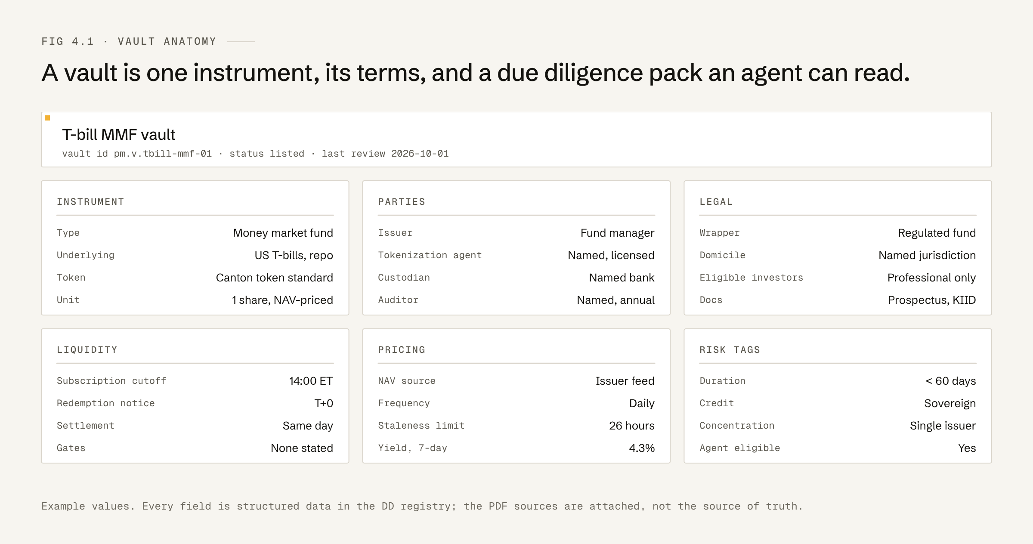Select the LIQUIDITY section header
This screenshot has height=544, width=1033.
coord(87,350)
